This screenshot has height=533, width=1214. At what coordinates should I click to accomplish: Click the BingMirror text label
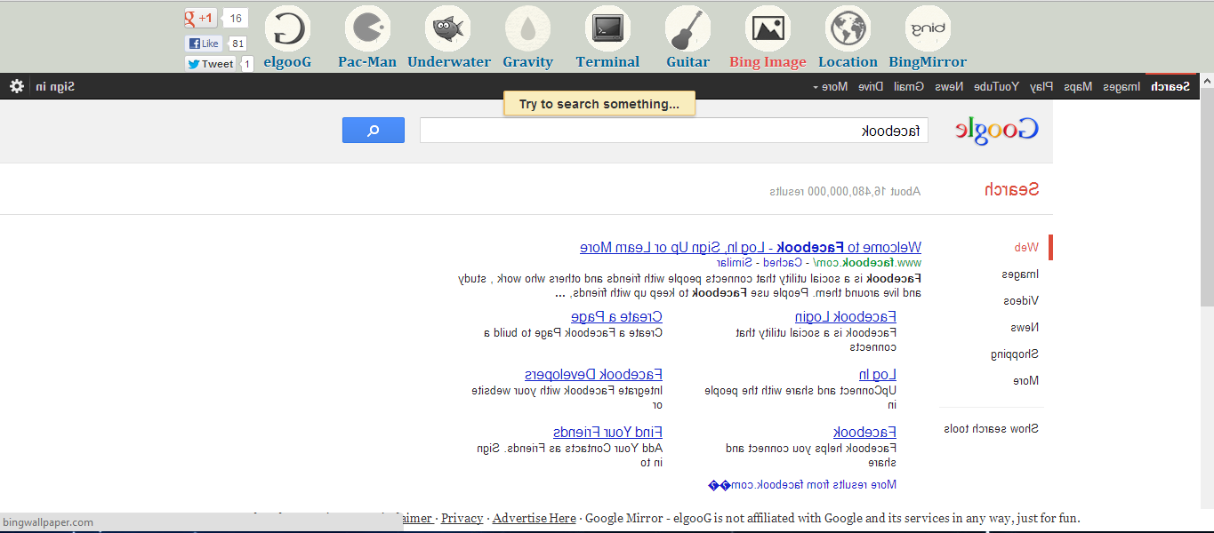click(928, 62)
